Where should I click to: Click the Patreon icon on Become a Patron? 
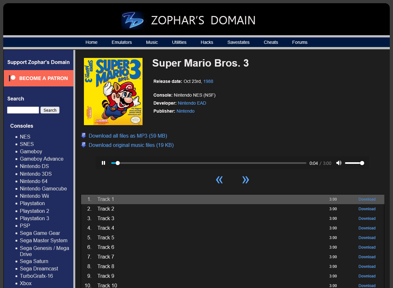[x=12, y=78]
